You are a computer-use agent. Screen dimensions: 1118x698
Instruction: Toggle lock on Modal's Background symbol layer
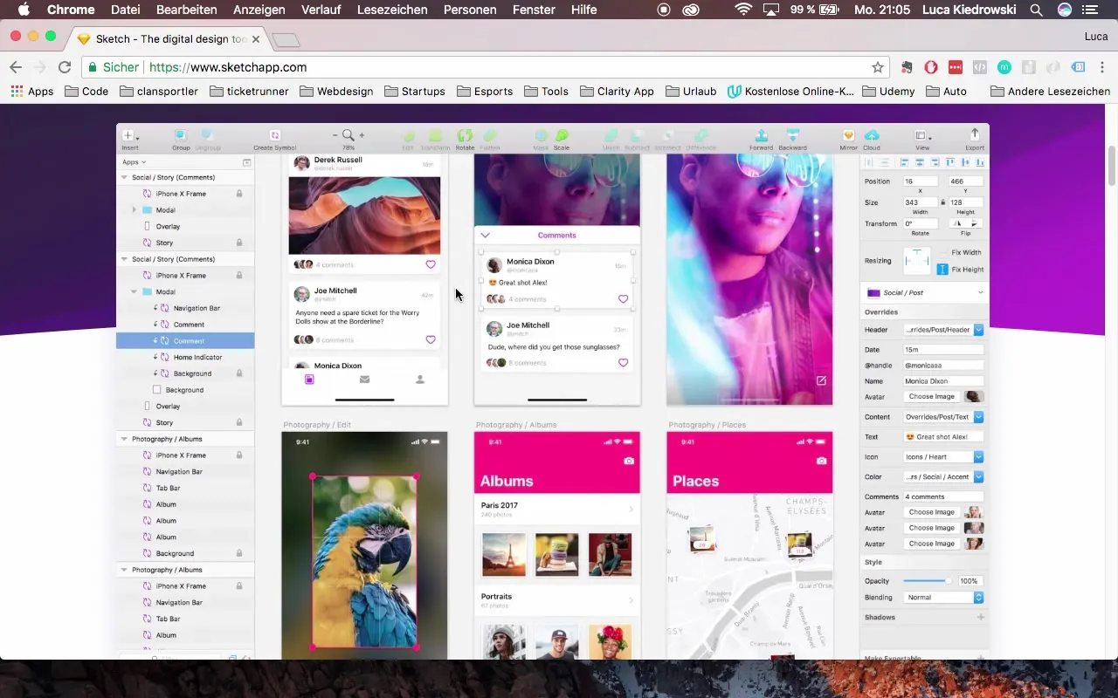[x=239, y=373]
